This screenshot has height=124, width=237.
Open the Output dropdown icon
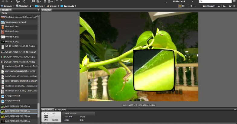pyautogui.click(x=51, y=1)
